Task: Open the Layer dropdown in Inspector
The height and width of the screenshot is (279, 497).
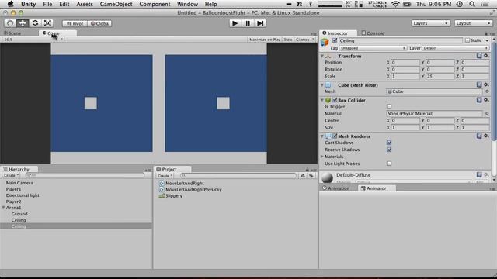Action: 455,48
